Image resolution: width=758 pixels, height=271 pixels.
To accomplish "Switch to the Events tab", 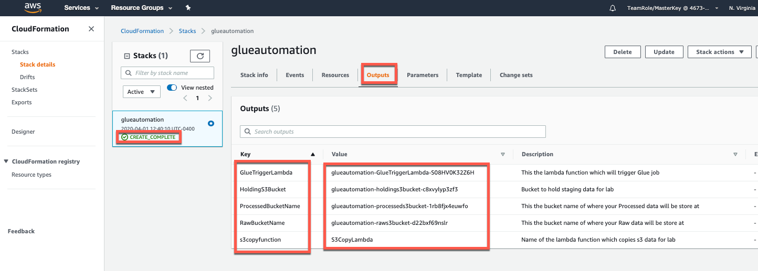I will pyautogui.click(x=295, y=75).
